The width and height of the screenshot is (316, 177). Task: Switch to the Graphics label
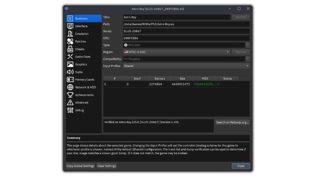[x=81, y=64]
